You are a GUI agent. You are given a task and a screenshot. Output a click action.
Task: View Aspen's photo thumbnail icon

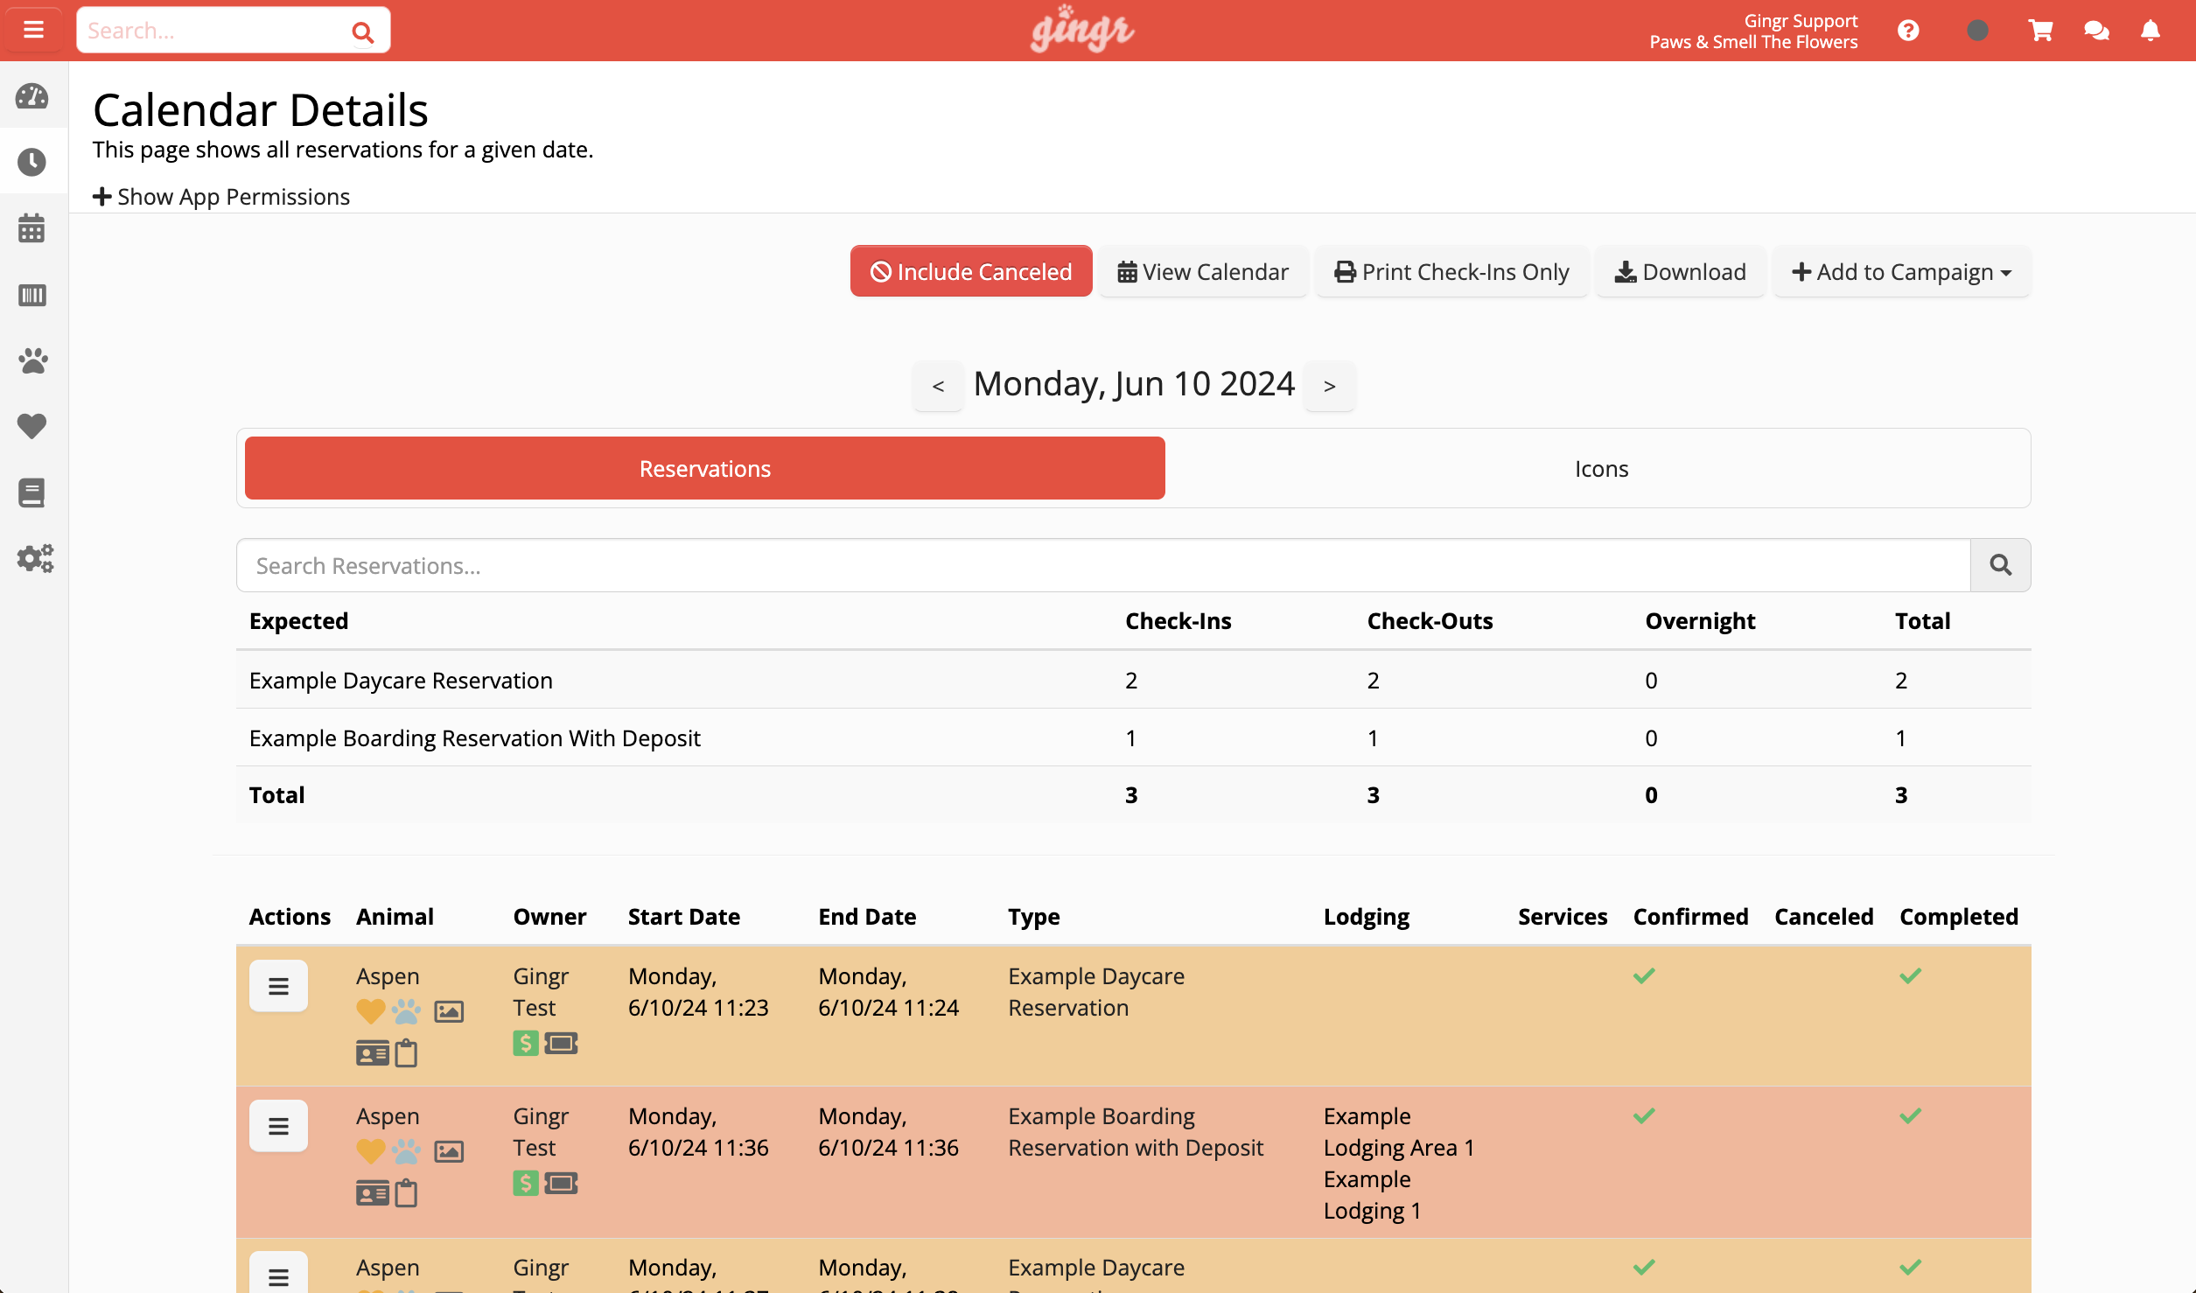pos(449,1010)
